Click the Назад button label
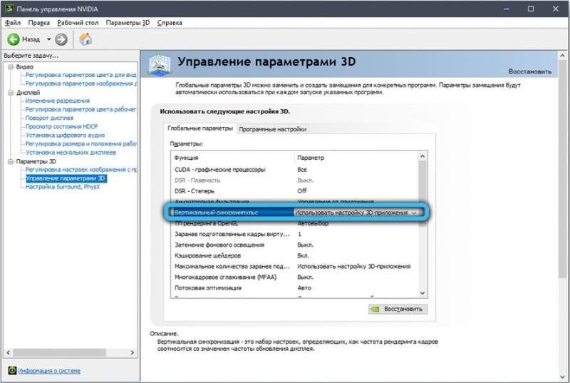Screen dimensions: 570x383 coord(31,39)
